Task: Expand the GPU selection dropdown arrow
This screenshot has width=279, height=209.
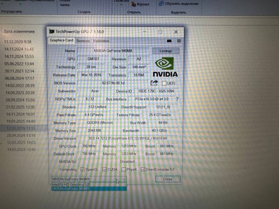Action: click(x=124, y=179)
